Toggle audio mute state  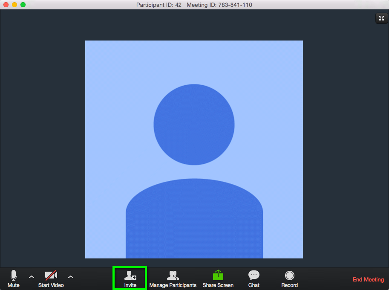click(x=13, y=278)
